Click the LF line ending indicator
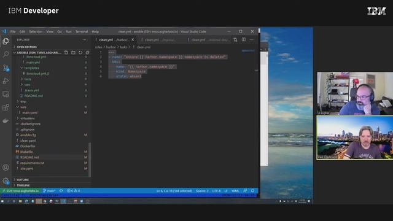This screenshot has width=393, height=221. [226, 191]
